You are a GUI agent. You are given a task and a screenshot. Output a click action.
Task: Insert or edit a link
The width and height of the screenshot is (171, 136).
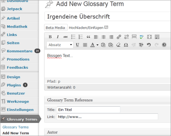click(x=119, y=37)
